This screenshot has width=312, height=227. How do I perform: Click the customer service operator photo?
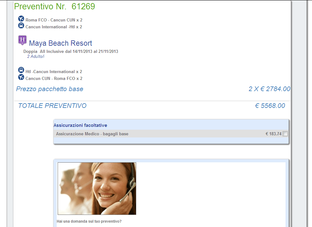click(97, 188)
